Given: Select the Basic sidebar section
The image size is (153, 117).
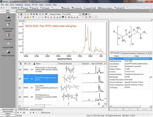Looking at the screenshot, I should (8, 10).
